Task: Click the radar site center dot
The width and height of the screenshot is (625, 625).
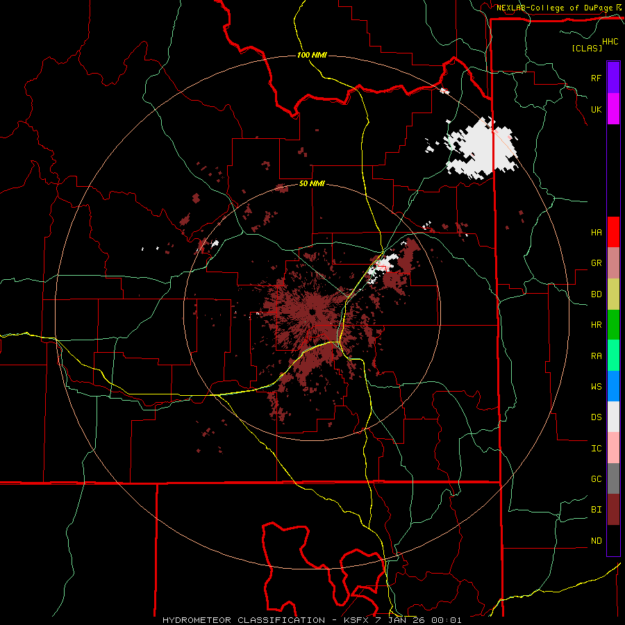Action: point(312,312)
